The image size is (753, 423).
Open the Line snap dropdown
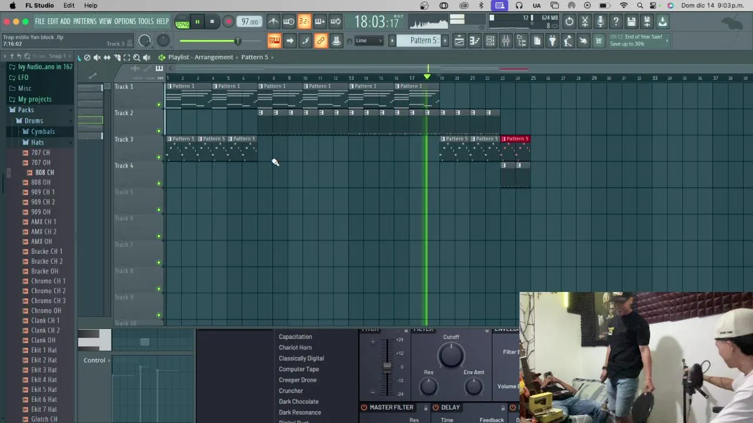point(368,41)
